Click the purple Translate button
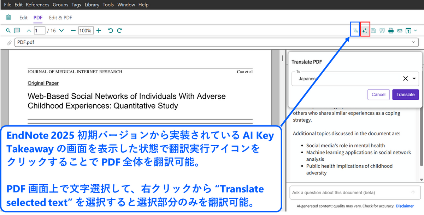The image size is (424, 215). [405, 94]
